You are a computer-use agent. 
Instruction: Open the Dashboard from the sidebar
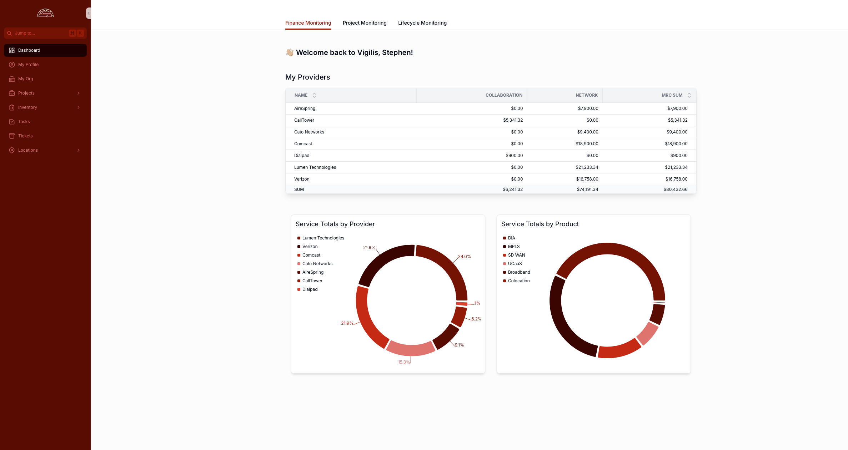[29, 50]
